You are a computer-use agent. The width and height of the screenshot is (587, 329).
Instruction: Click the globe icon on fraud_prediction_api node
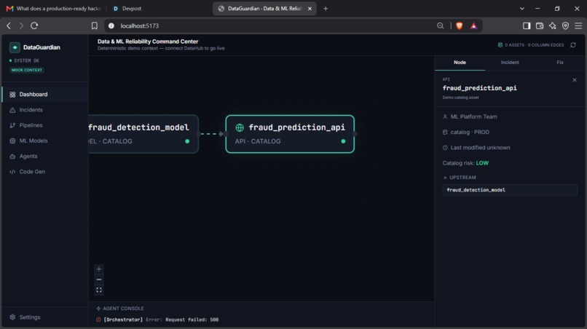pos(240,127)
